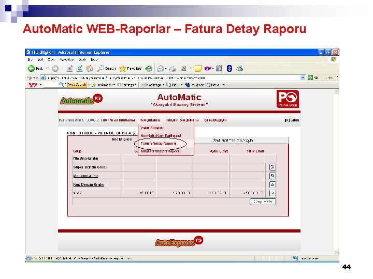
Task: Open the Yahoo logo dropdown arrow
Action: tap(41, 85)
